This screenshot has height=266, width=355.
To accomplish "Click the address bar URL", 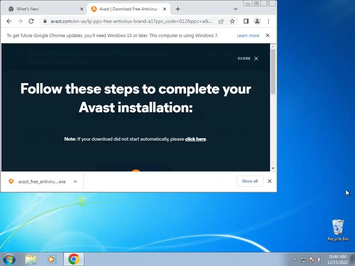I will [x=131, y=21].
